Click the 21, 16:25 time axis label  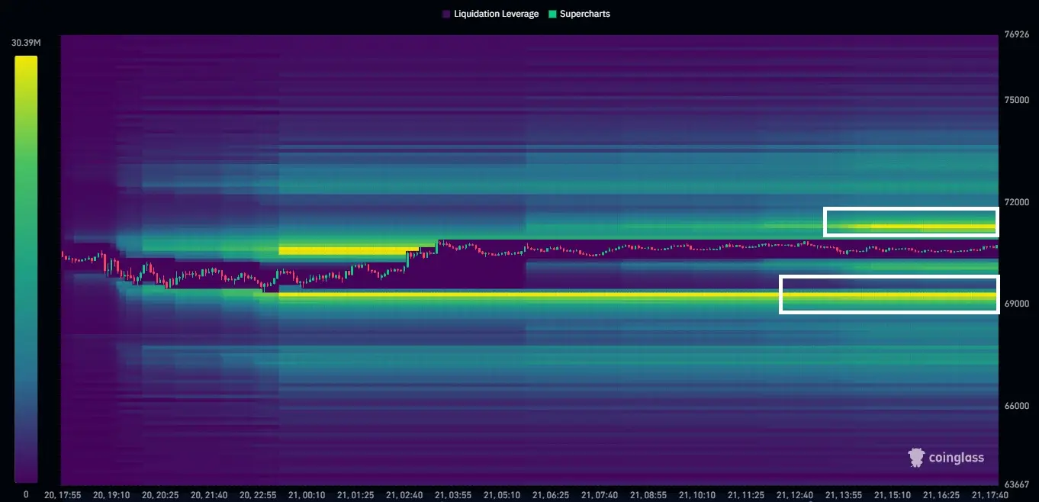coord(941,495)
